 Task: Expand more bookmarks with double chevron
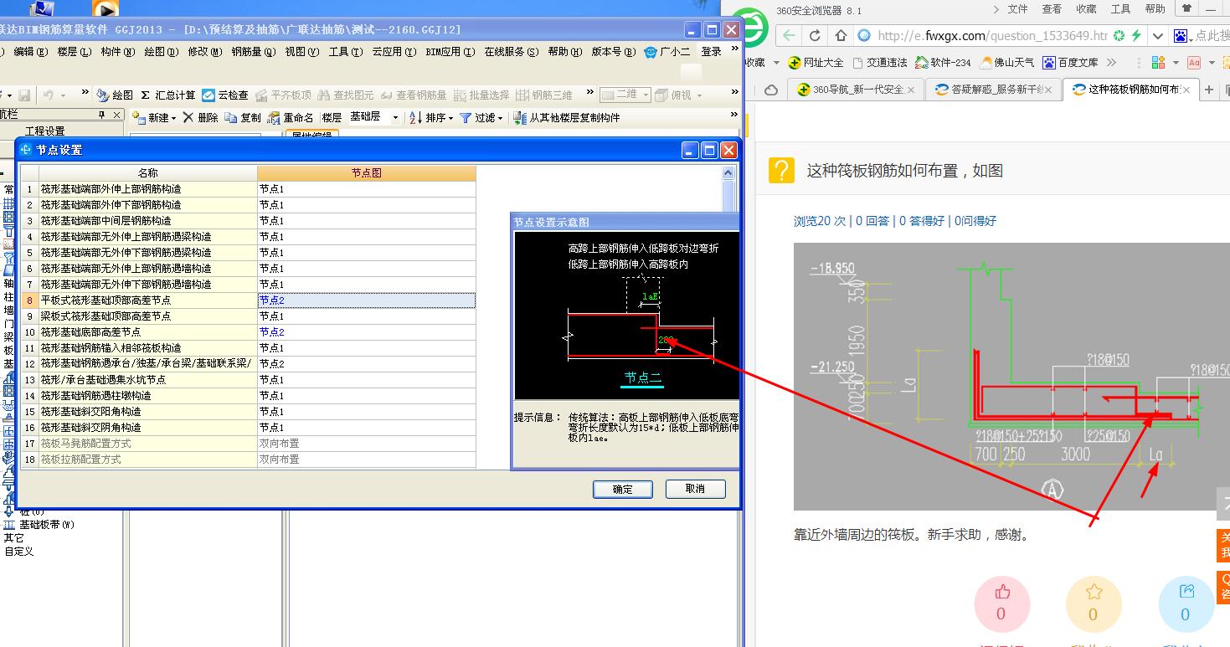tap(1111, 63)
